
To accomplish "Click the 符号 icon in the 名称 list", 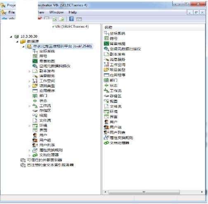I will [106, 38].
